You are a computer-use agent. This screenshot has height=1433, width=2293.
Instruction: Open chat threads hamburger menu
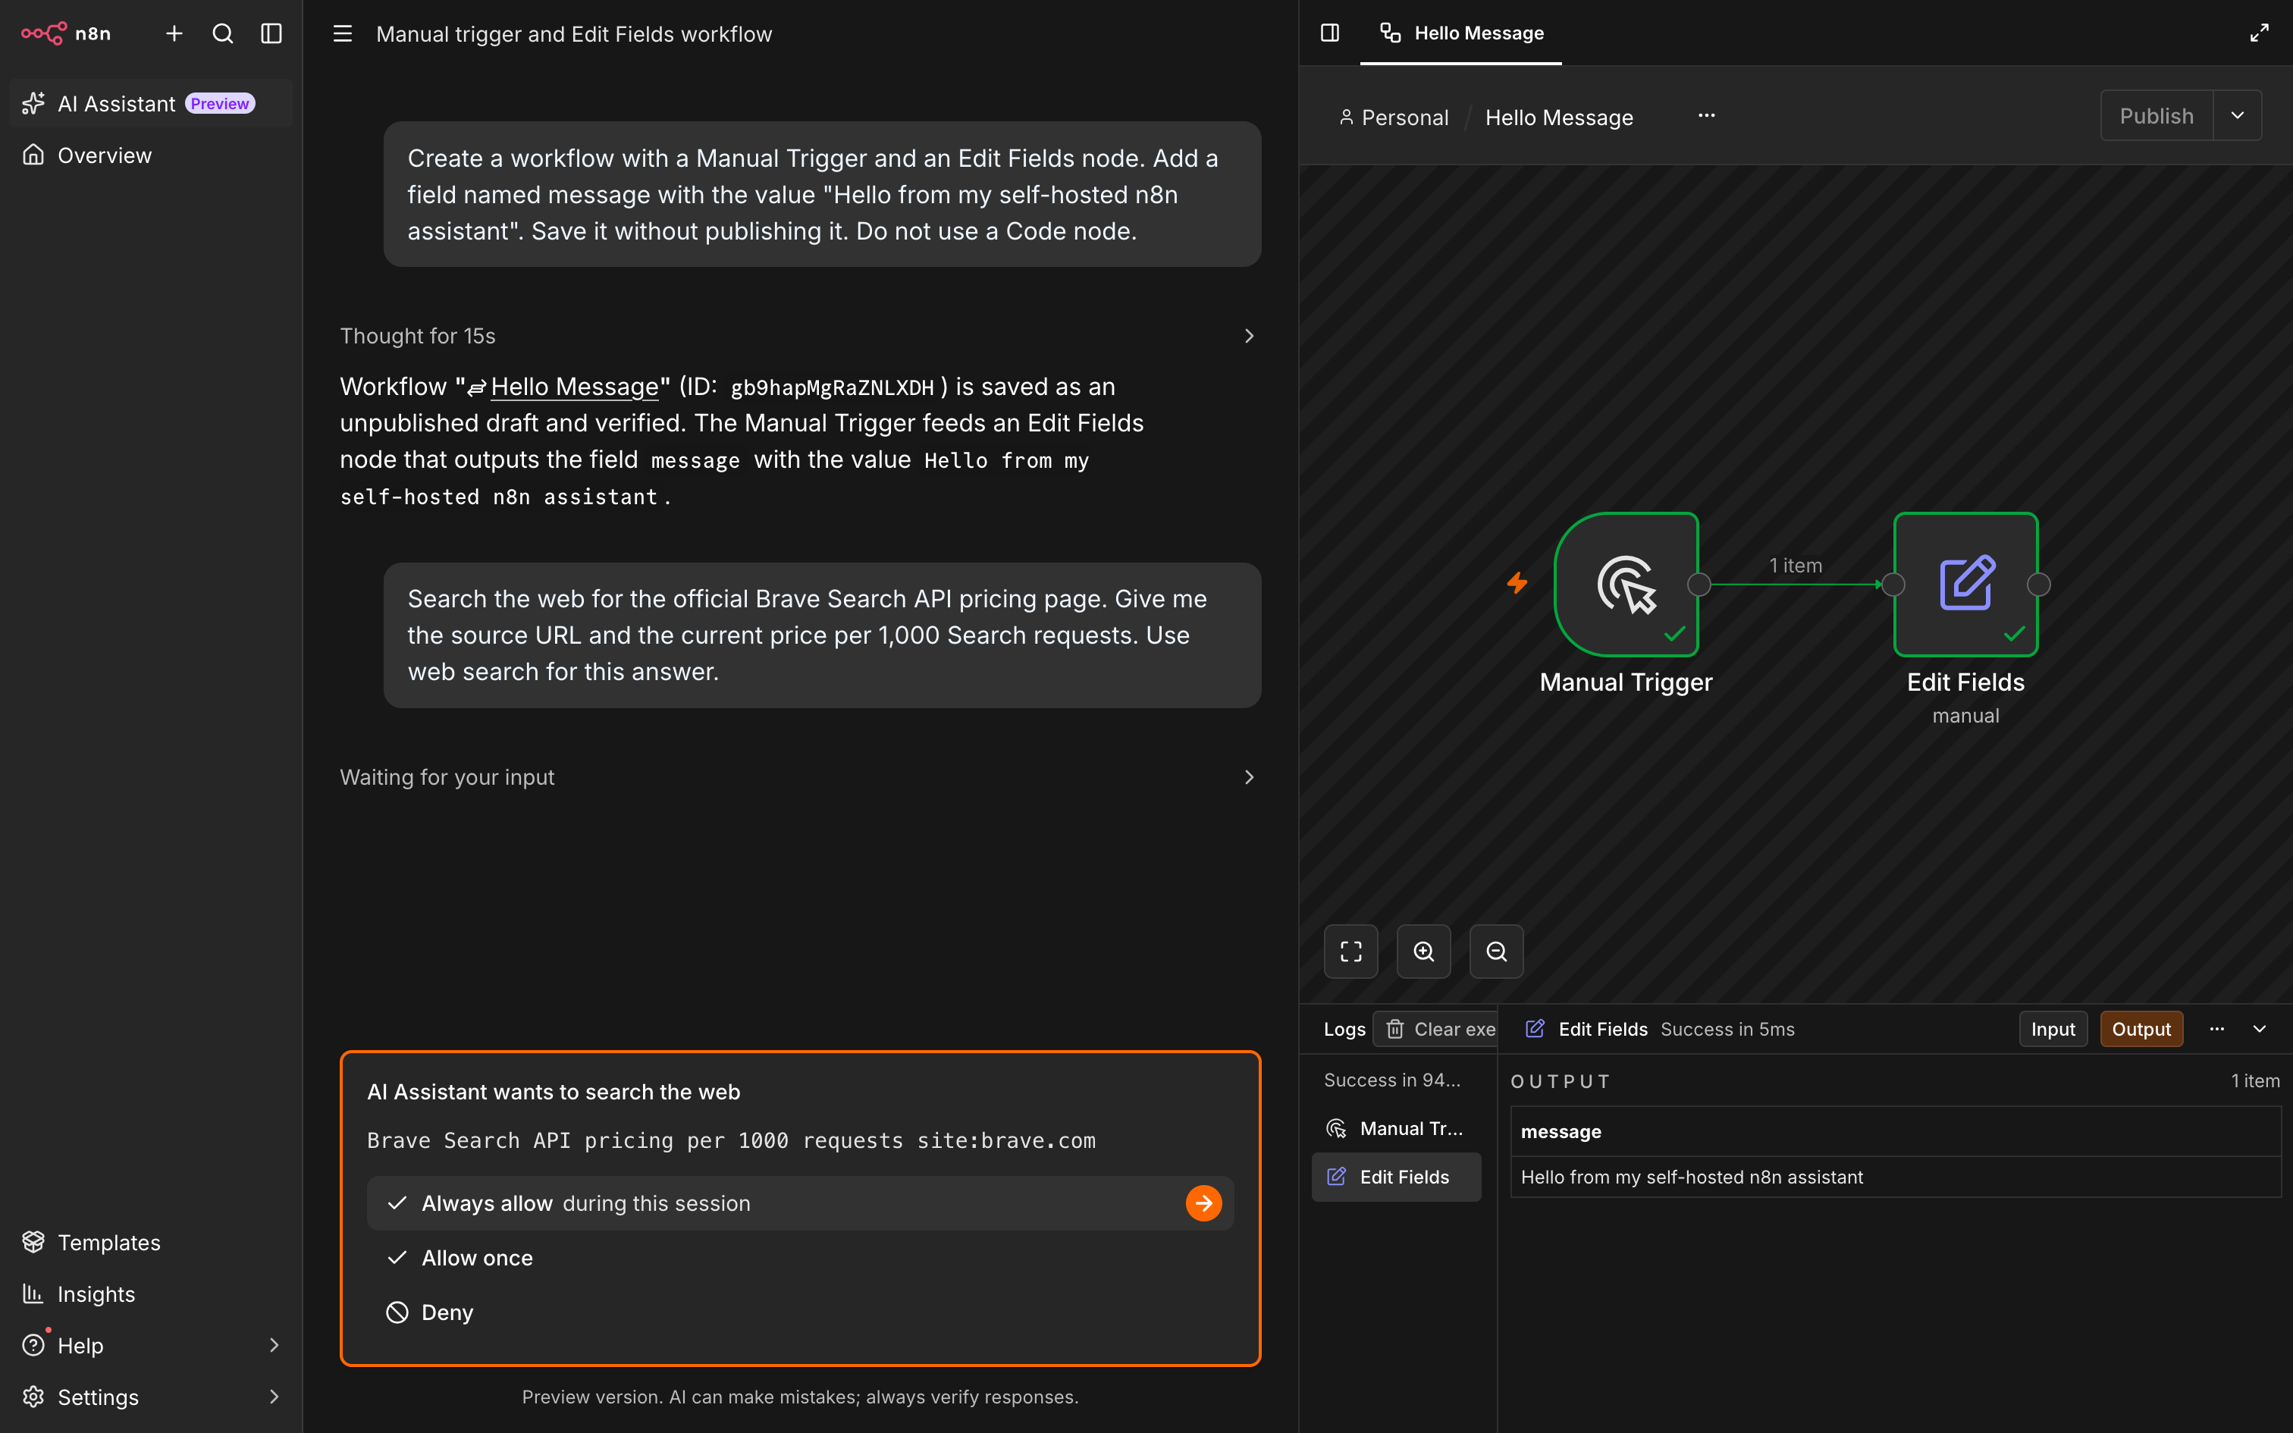343,34
